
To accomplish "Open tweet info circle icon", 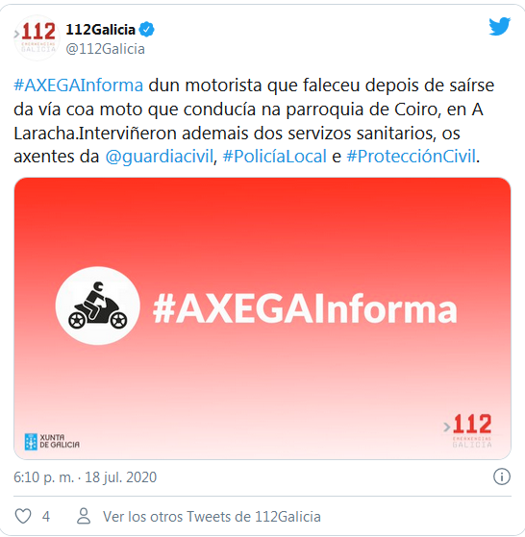I will coord(502,476).
